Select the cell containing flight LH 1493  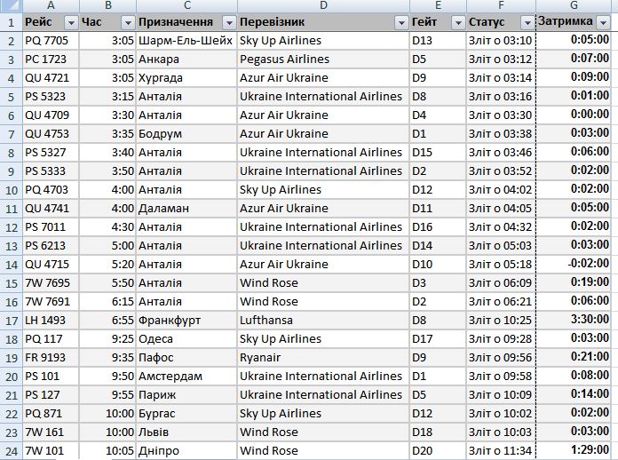50,321
